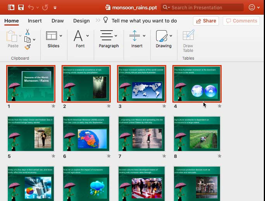
Task: Click the Font letter A icon
Action: (78, 36)
